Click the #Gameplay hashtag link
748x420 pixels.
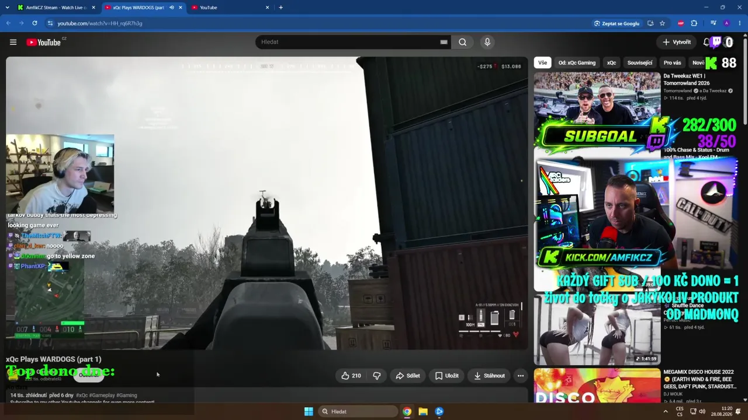102,395
